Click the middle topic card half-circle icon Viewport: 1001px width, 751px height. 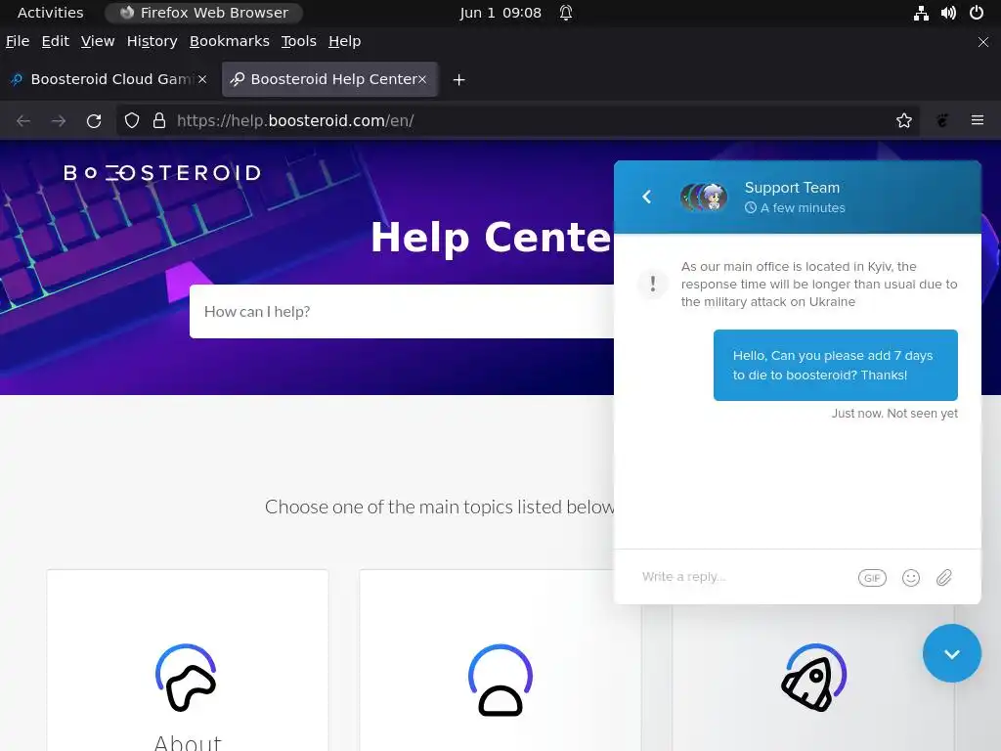pos(500,680)
